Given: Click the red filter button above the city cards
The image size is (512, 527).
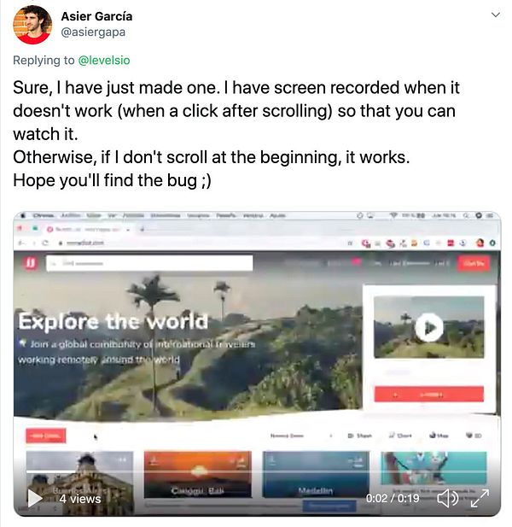Looking at the screenshot, I should point(46,436).
